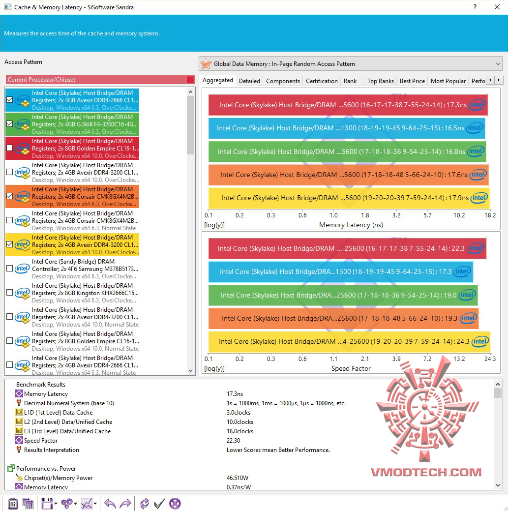
Task: Click the purple cancel X icon
Action: (175, 504)
